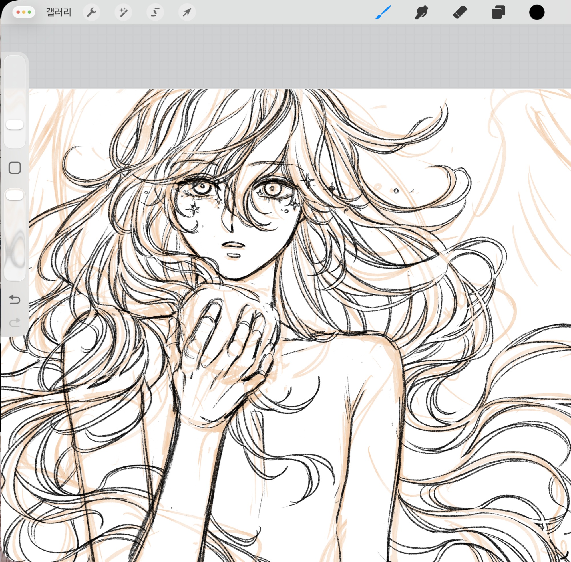This screenshot has height=562, width=571.
Task: Maximize the window with green button
Action: coord(29,12)
